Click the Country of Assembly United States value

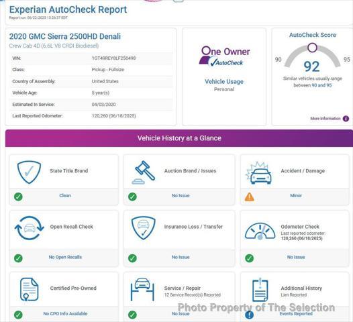click(x=105, y=81)
